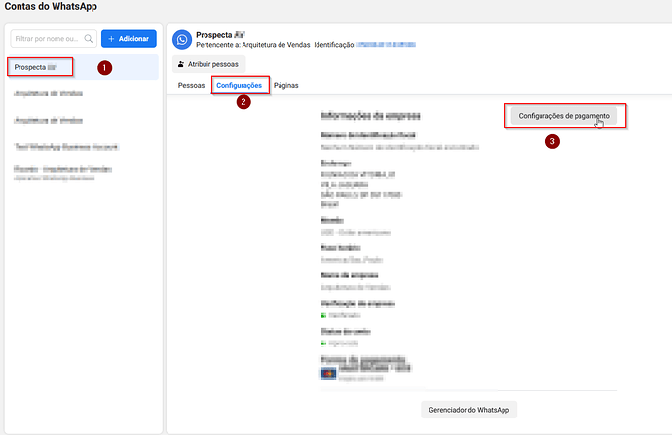Click the blue Adicionar button
Screen dimensions: 672x435
tap(129, 39)
